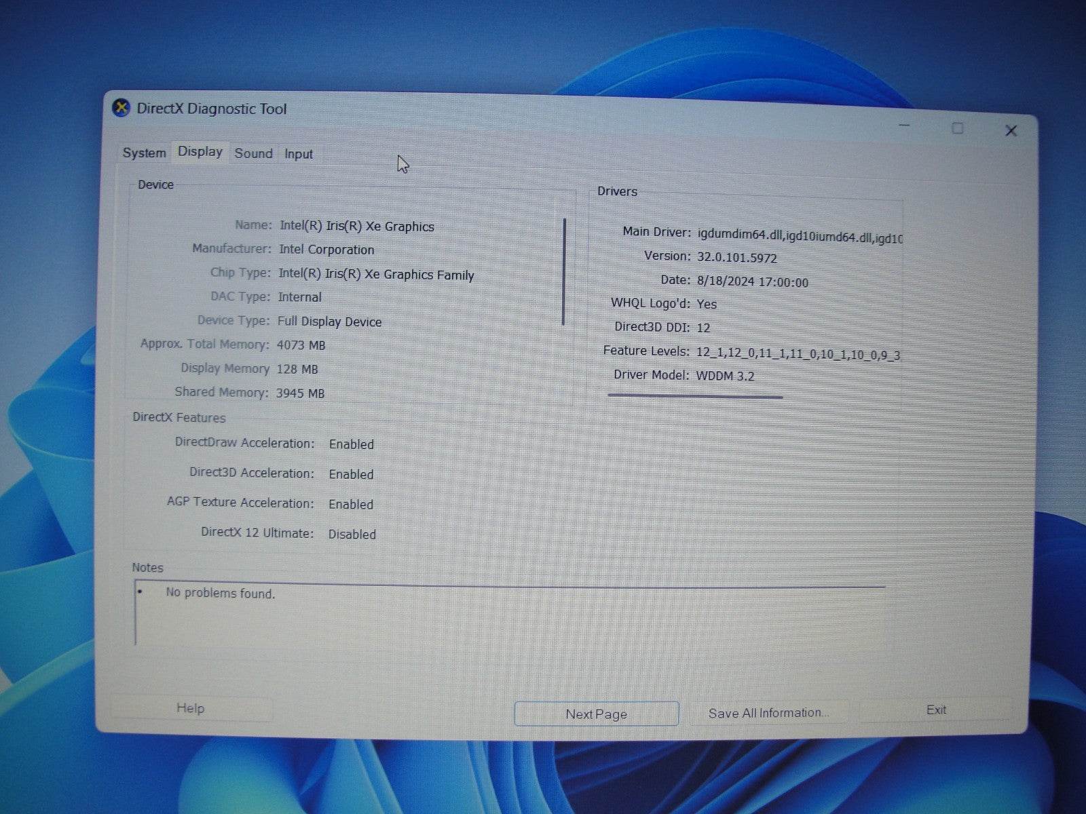Select the Input tab

point(298,154)
